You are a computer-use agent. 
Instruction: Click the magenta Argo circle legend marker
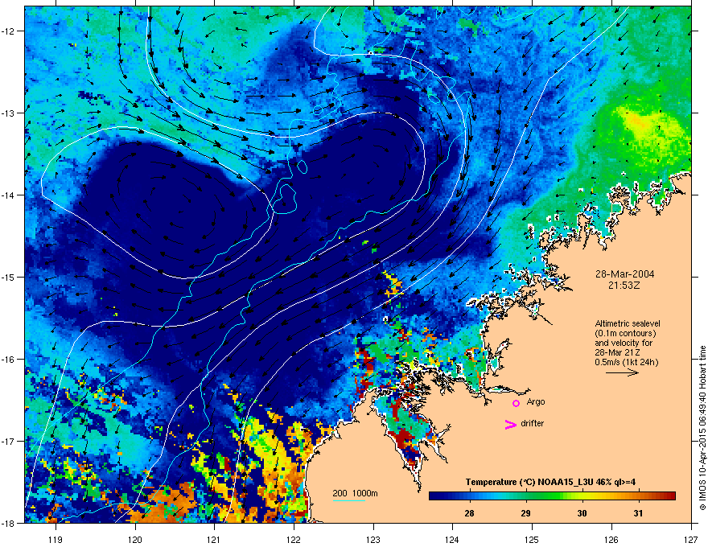[x=516, y=403]
